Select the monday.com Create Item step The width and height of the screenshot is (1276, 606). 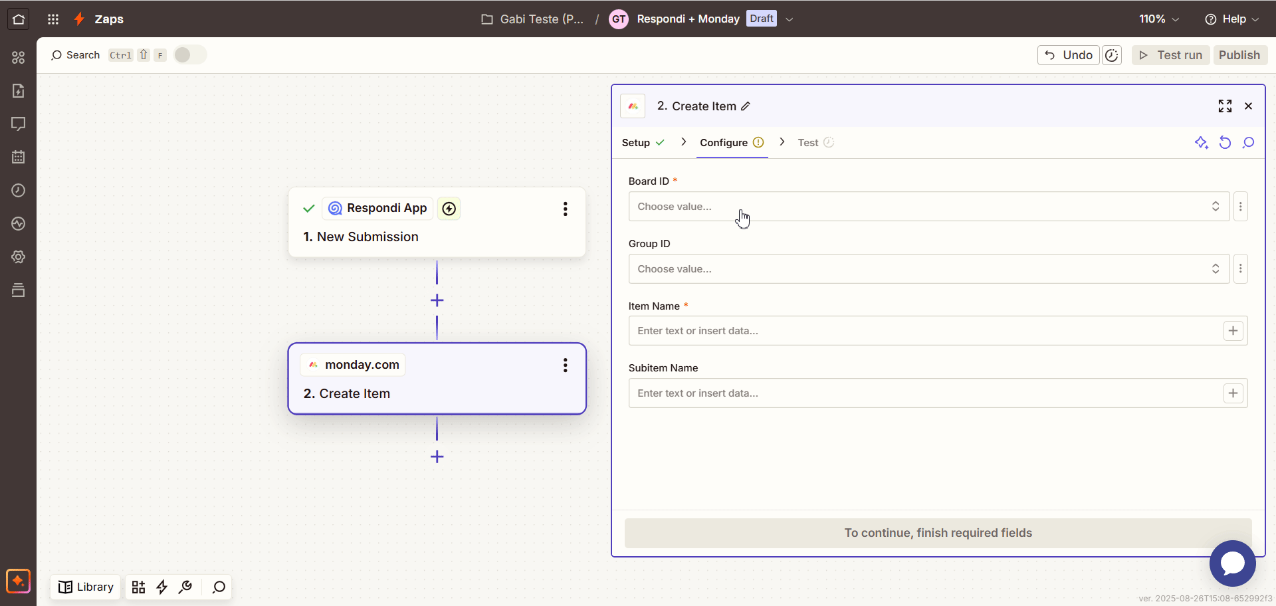[x=437, y=379]
